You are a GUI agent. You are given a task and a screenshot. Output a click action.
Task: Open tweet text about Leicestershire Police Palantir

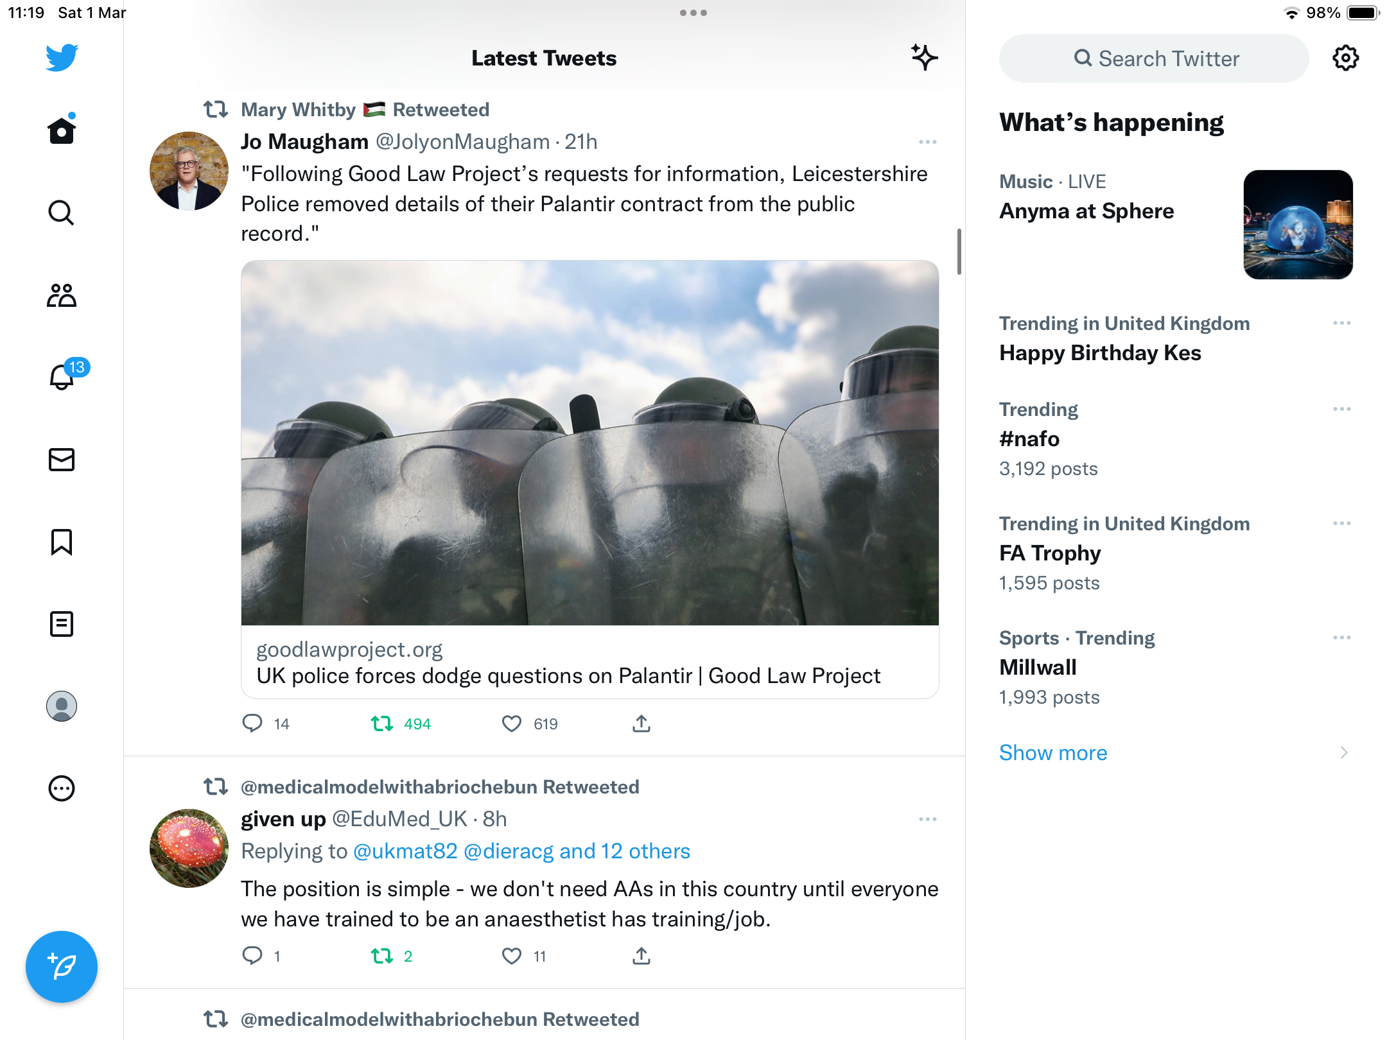[584, 204]
